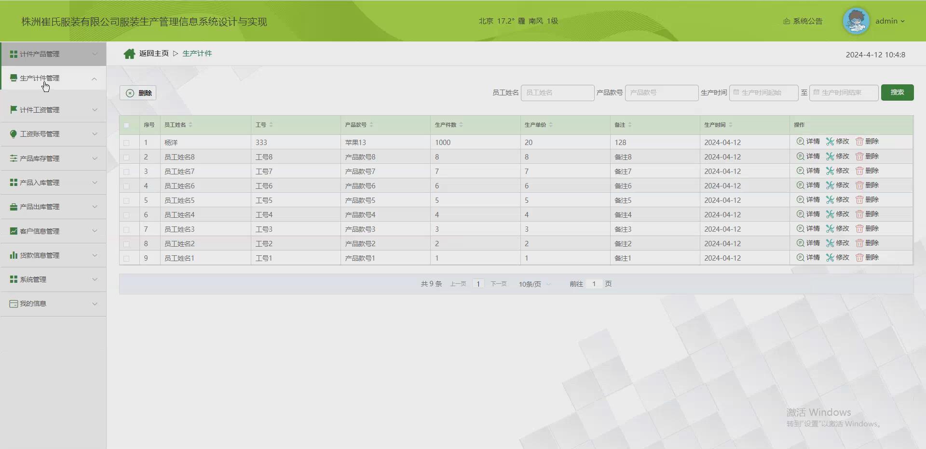The height and width of the screenshot is (449, 926).
Task: Check the 员工姓名3 row checkbox
Action: 126,229
